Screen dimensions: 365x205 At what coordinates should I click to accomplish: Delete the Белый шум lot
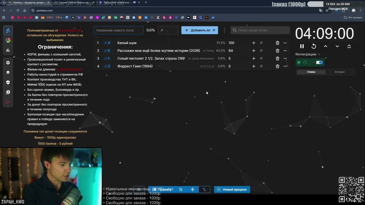277,43
